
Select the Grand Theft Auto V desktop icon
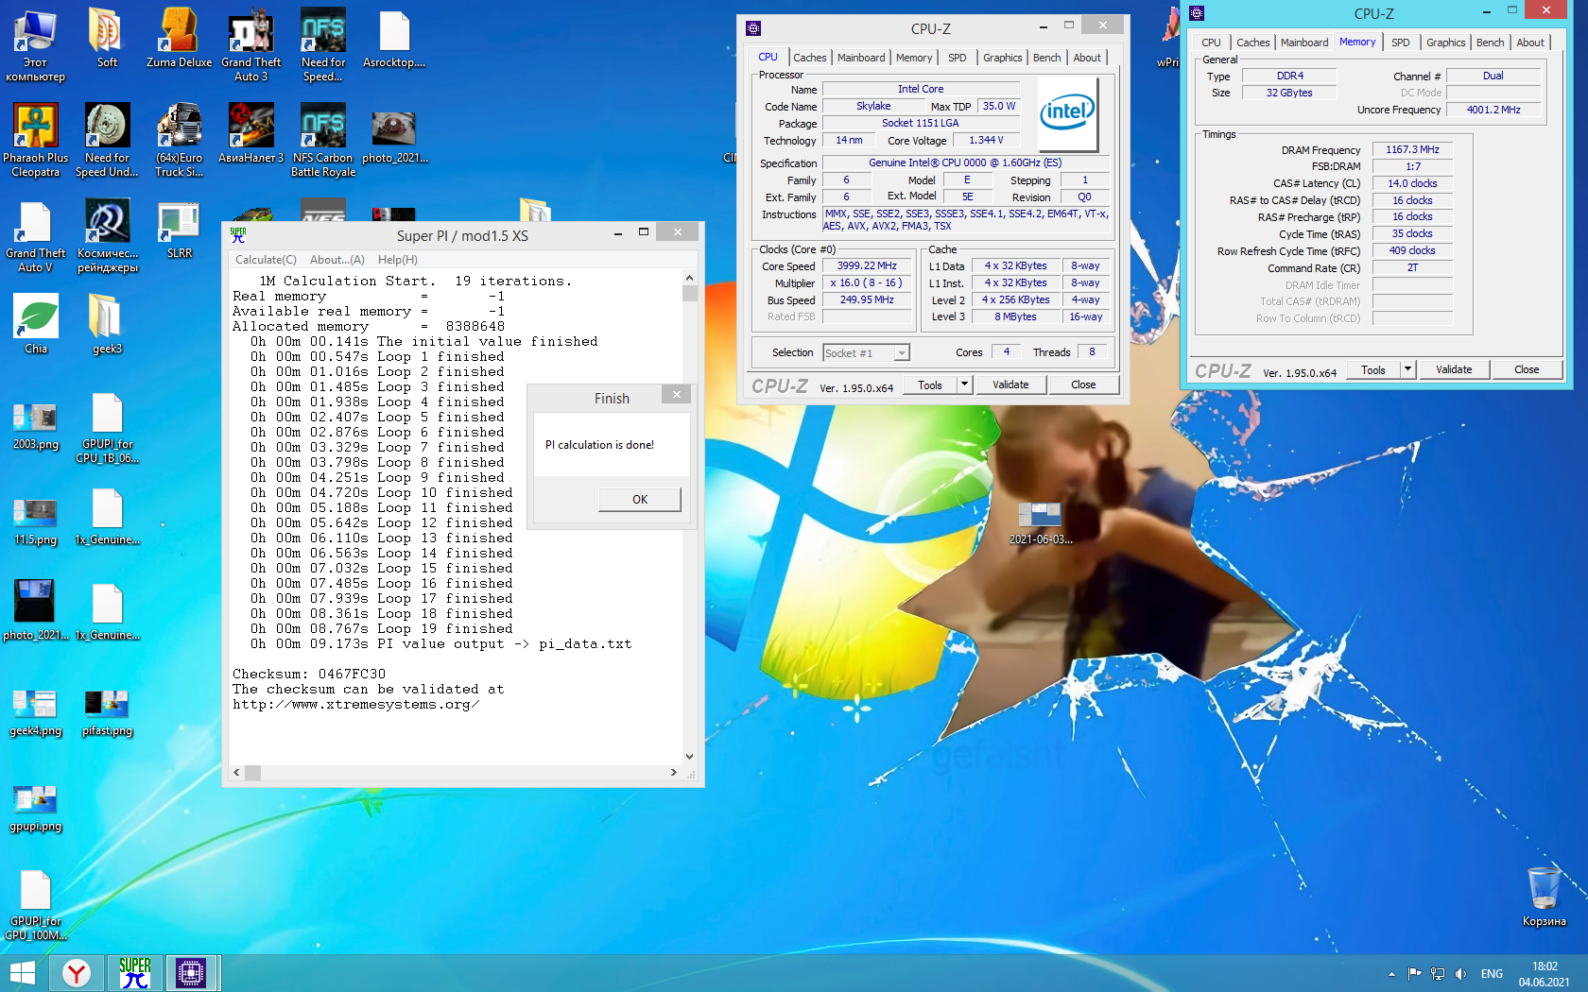[x=36, y=236]
